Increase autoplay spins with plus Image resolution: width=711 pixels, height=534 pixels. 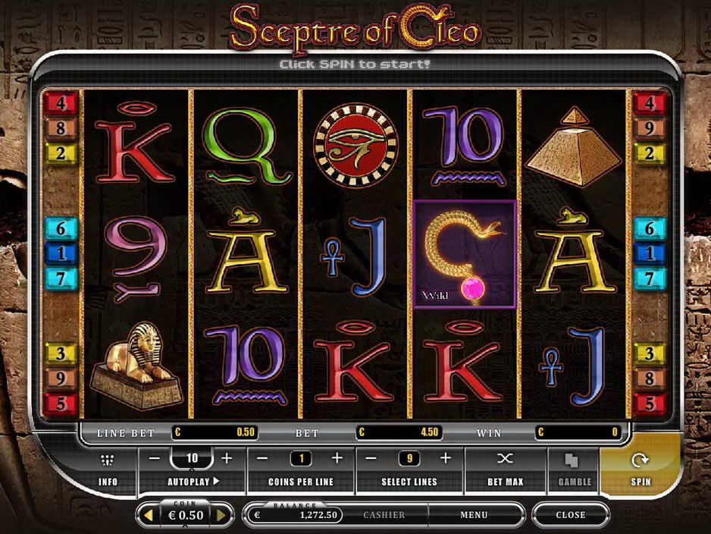pyautogui.click(x=227, y=458)
